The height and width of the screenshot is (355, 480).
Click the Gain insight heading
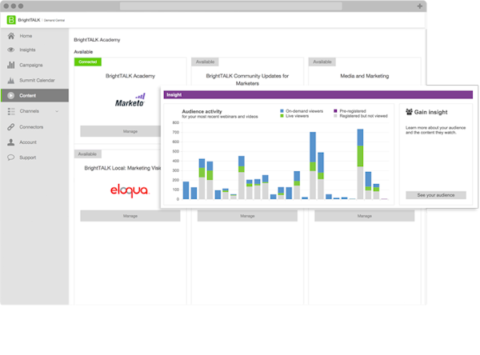tap(430, 112)
